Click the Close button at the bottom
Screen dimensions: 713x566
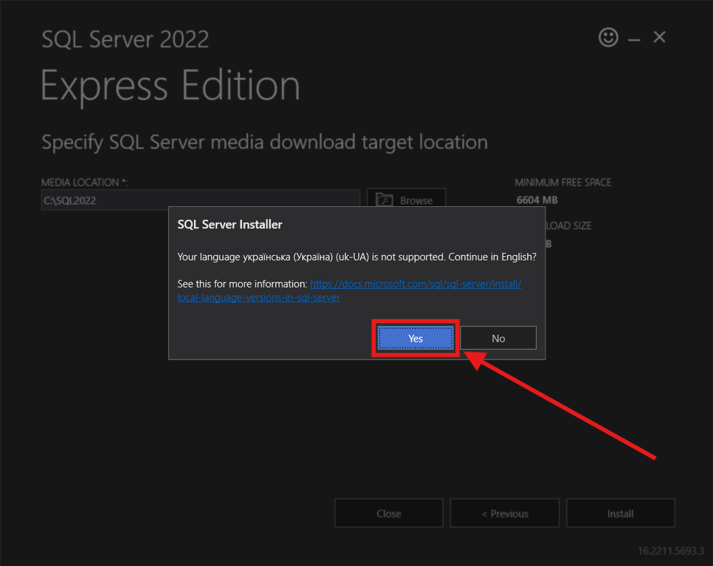point(389,513)
